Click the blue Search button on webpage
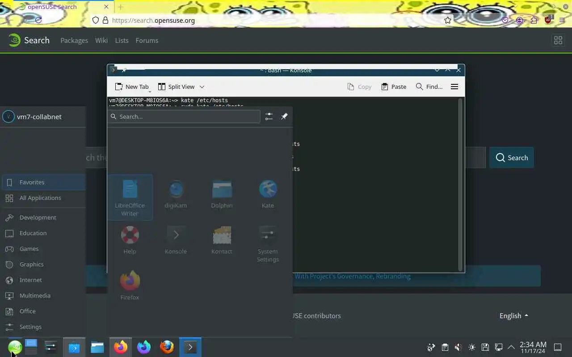572x357 pixels. [512, 158]
